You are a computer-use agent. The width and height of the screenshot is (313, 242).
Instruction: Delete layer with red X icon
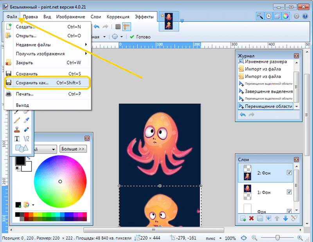point(251,219)
